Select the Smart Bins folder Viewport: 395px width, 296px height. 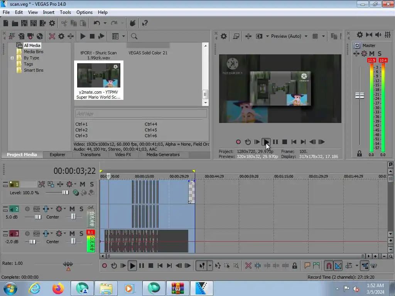tap(34, 70)
